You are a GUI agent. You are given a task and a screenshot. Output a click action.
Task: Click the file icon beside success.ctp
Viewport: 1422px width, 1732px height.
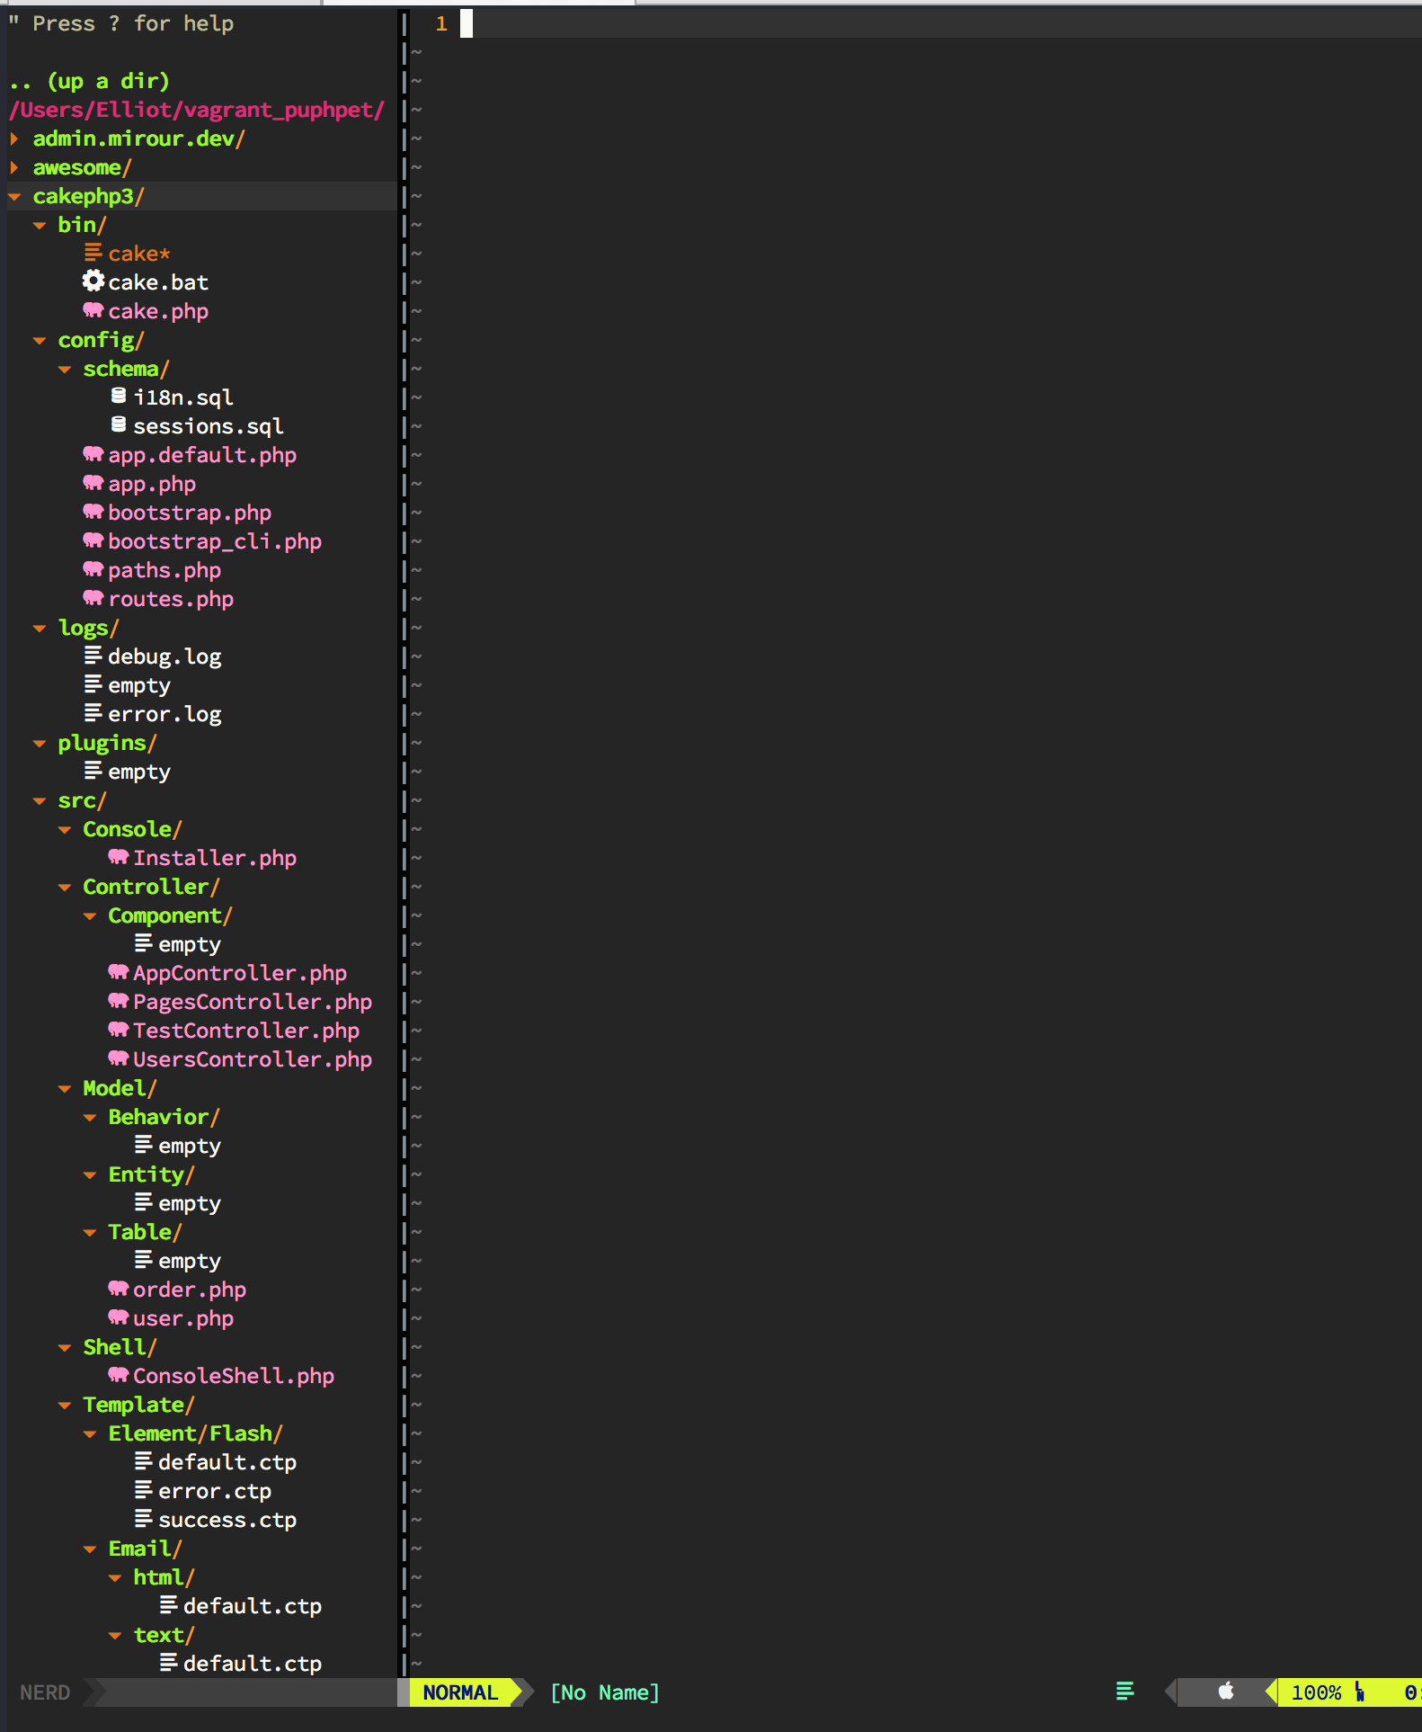tap(144, 1519)
